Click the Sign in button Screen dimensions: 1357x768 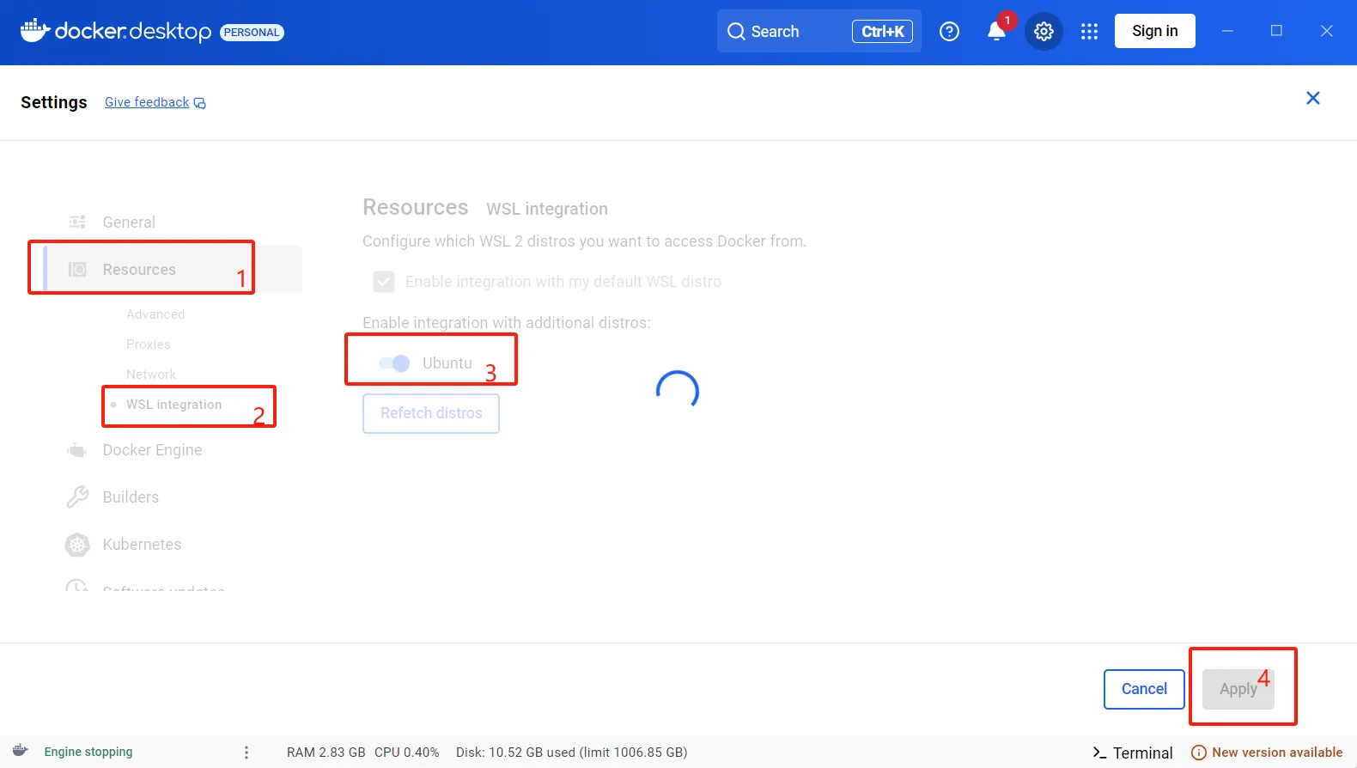pos(1155,31)
